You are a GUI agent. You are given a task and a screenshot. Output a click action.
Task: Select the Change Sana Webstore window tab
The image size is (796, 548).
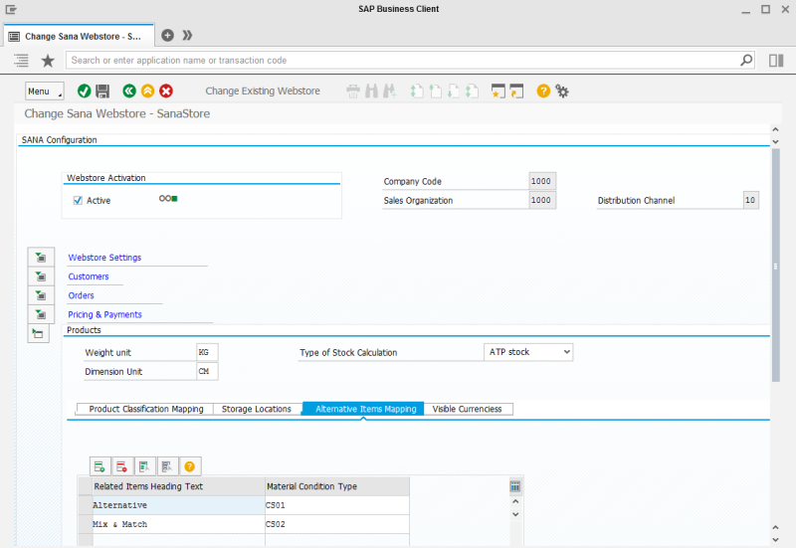pyautogui.click(x=79, y=37)
